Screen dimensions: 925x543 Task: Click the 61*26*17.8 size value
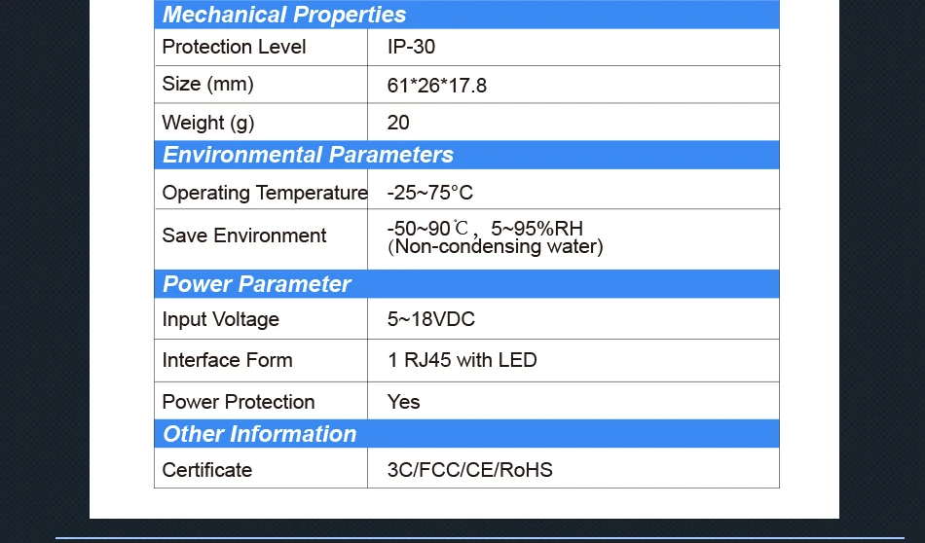pyautogui.click(x=436, y=86)
